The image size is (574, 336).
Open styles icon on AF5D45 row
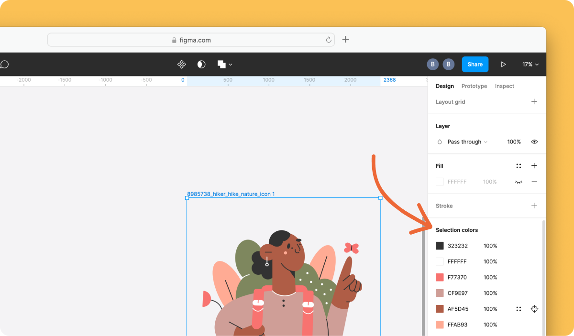(519, 309)
